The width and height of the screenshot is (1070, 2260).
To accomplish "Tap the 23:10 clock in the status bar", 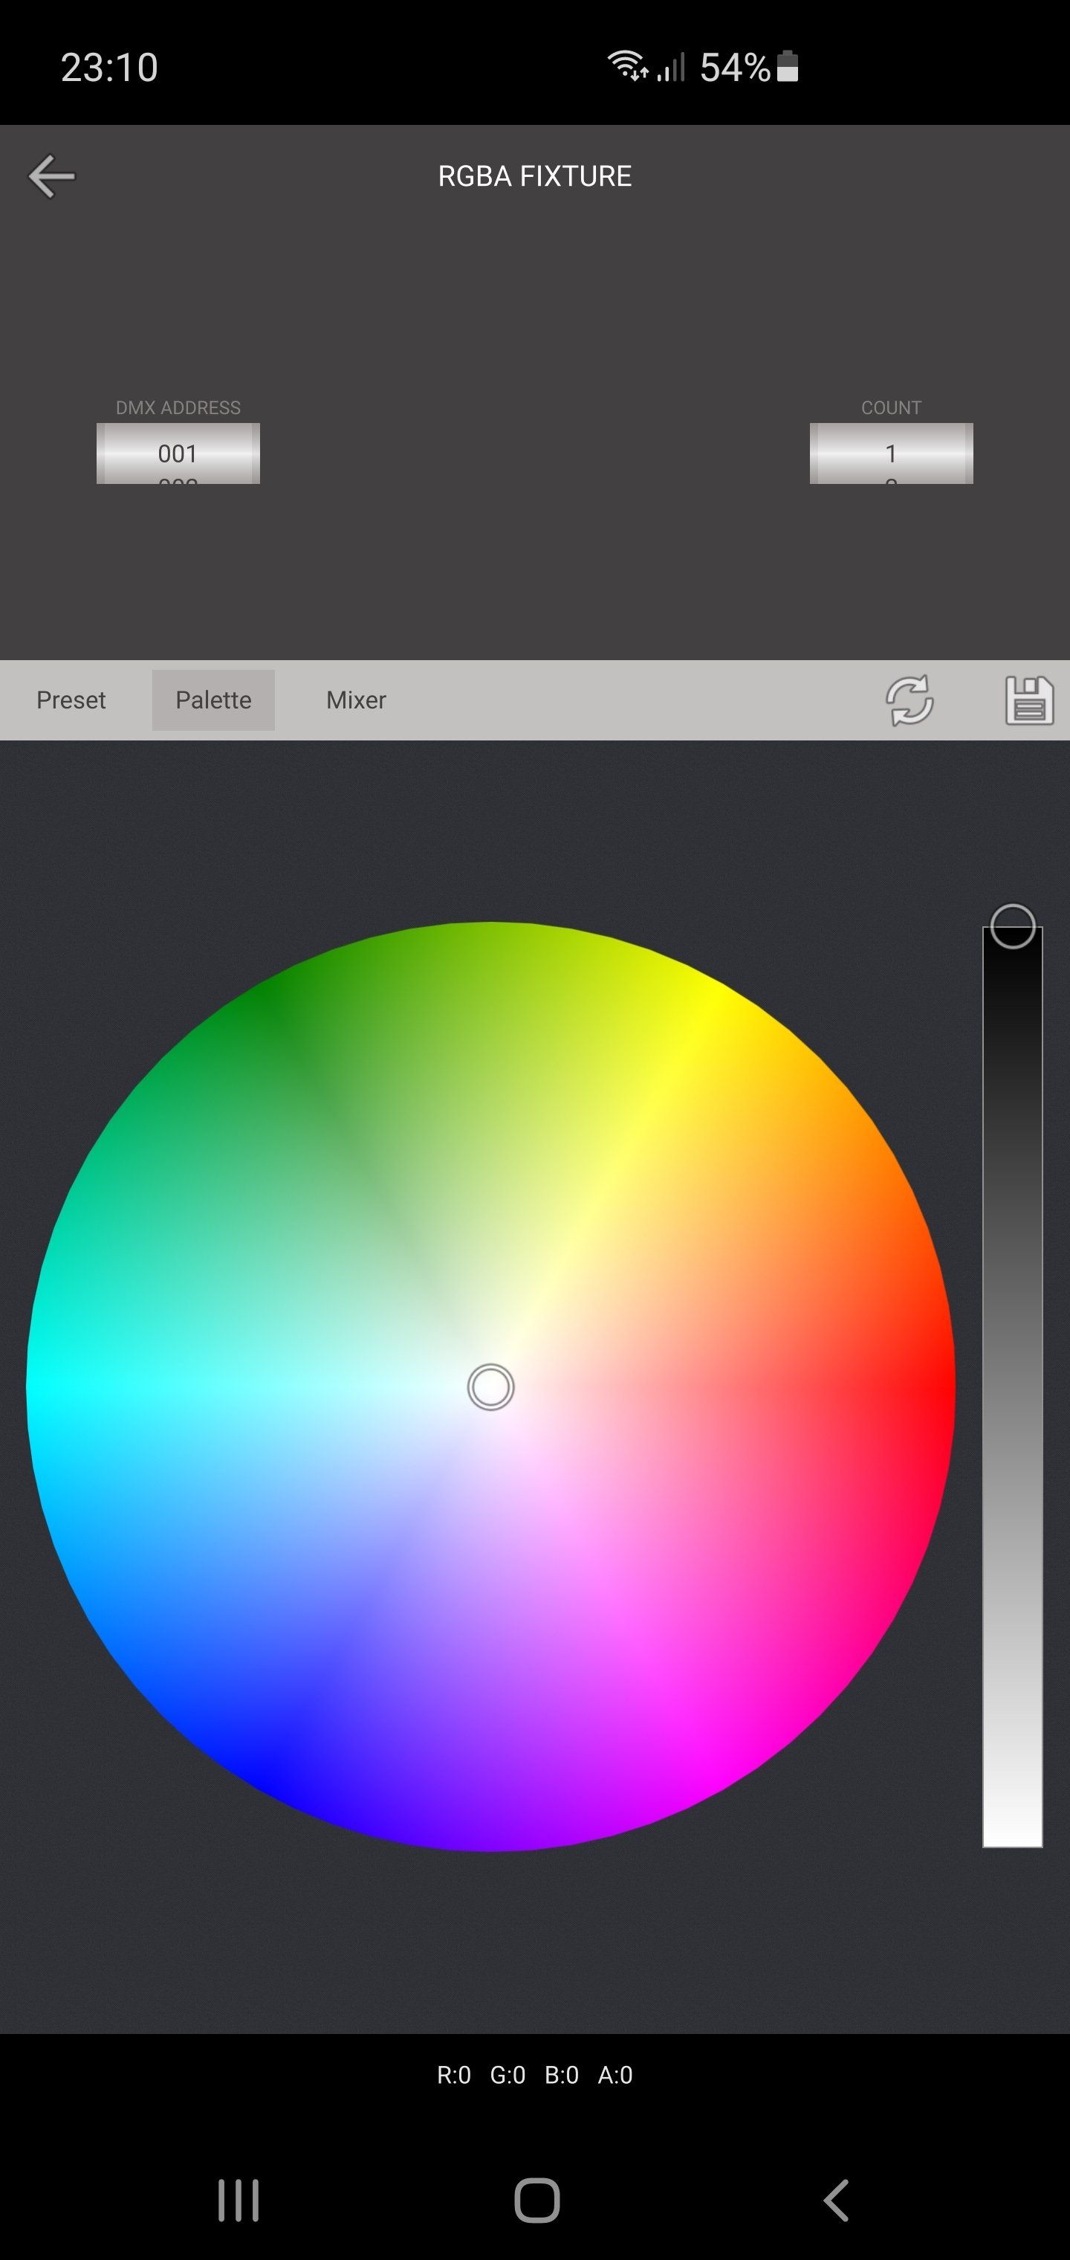I will click(x=110, y=68).
